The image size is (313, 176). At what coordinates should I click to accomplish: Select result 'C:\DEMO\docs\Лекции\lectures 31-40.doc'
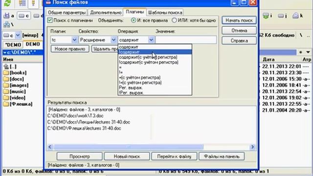89,122
